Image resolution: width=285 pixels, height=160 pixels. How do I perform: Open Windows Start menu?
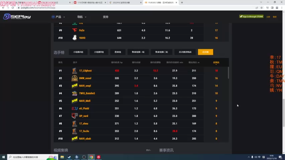(x=4, y=157)
